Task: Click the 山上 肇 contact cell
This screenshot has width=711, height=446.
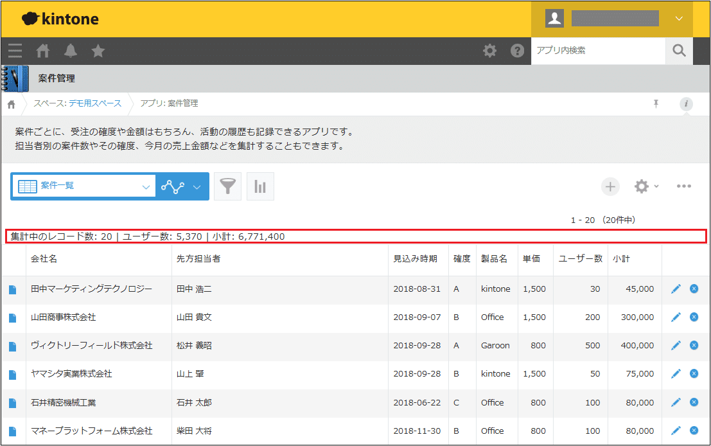Action: [x=190, y=374]
